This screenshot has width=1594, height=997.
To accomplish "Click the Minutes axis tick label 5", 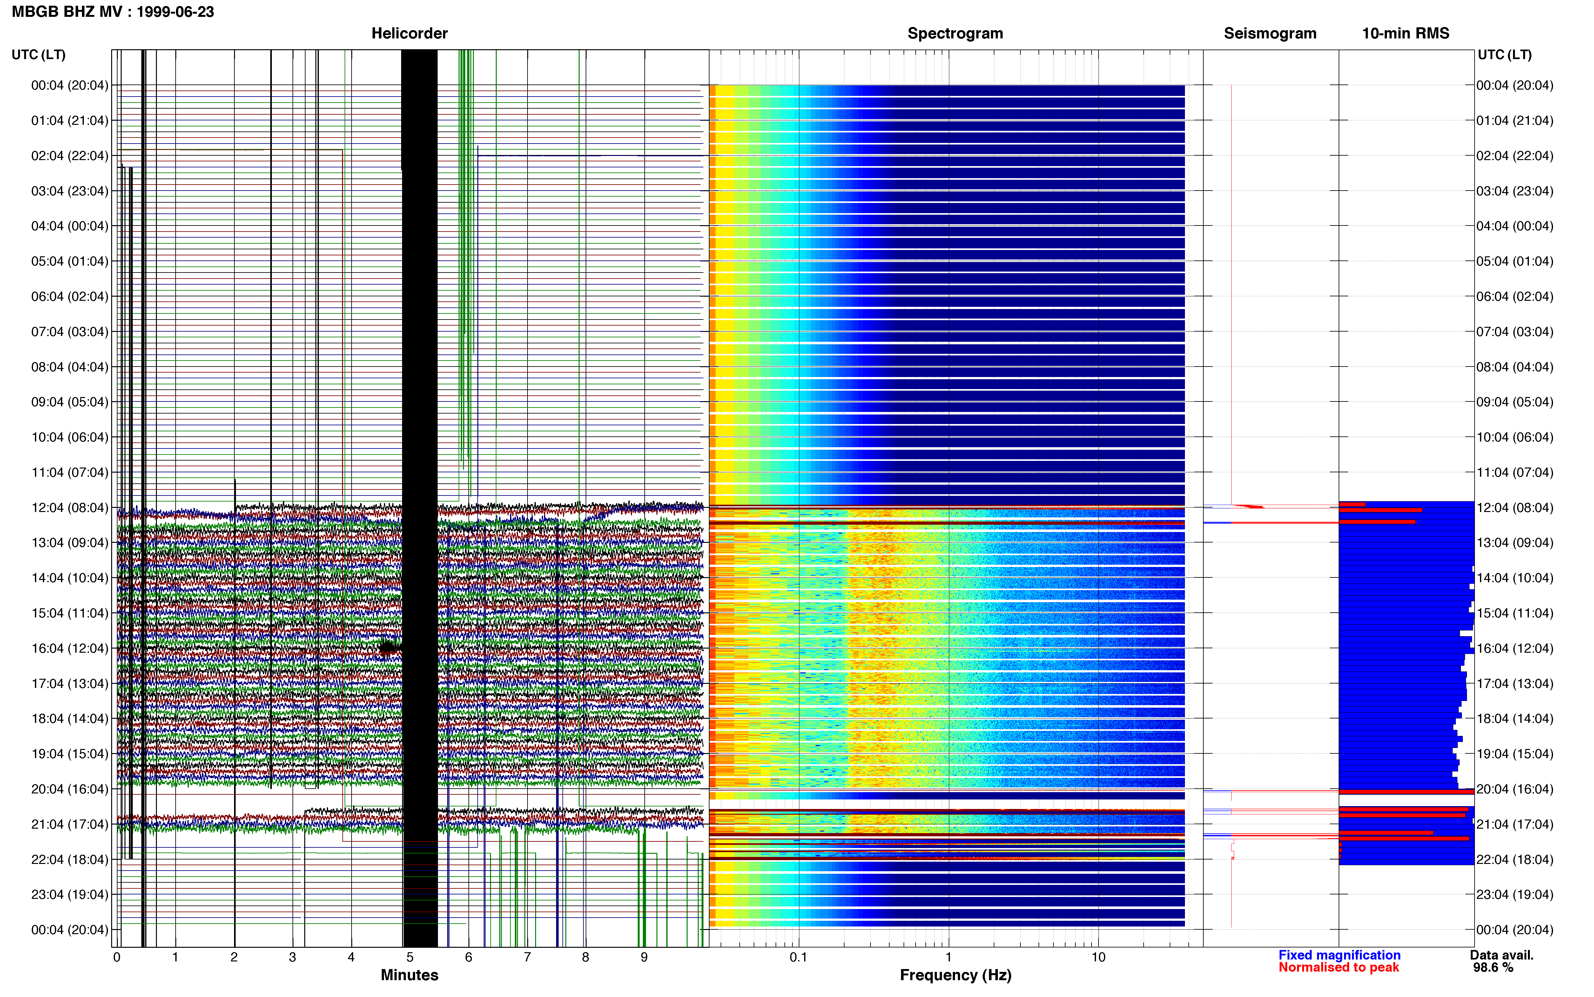I will coord(409,957).
